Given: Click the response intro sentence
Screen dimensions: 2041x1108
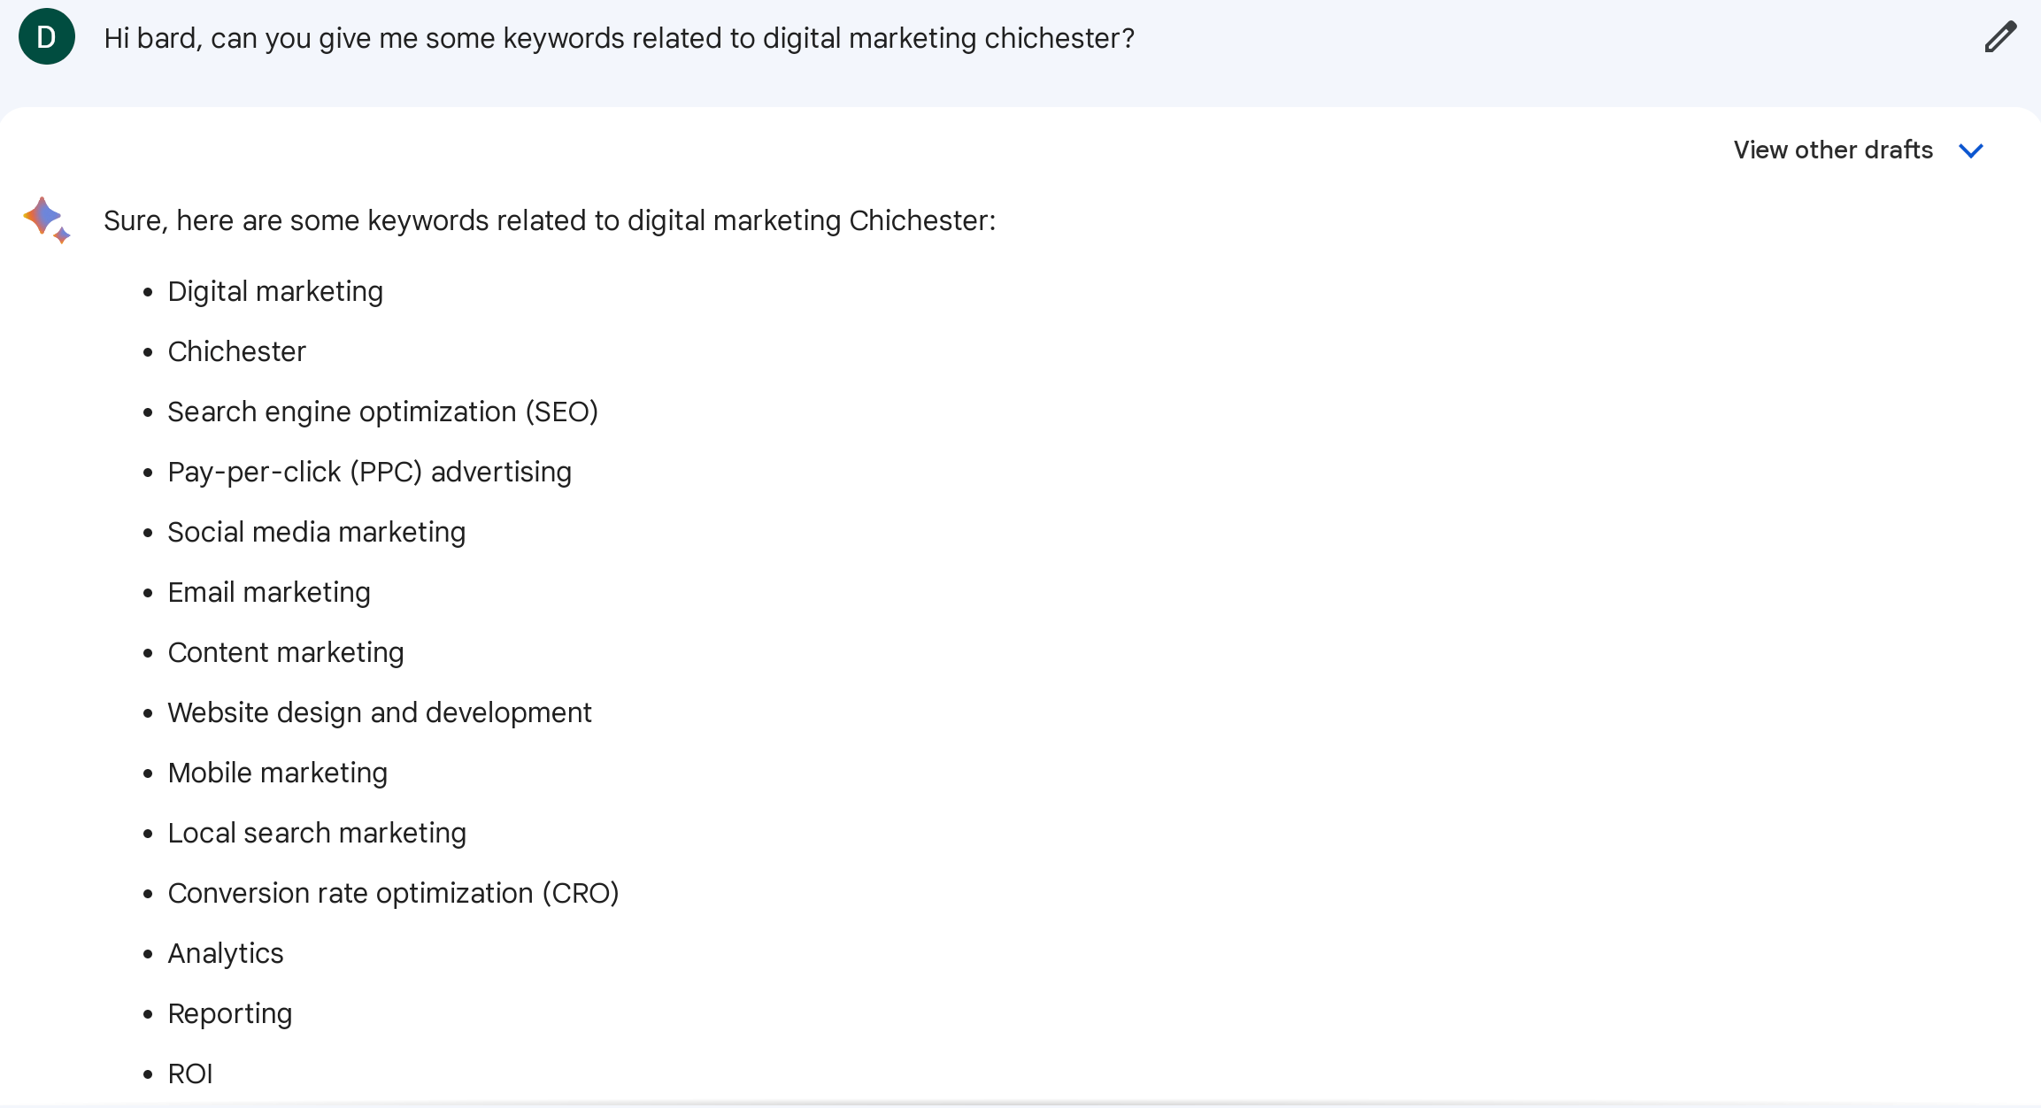Looking at the screenshot, I should point(549,220).
